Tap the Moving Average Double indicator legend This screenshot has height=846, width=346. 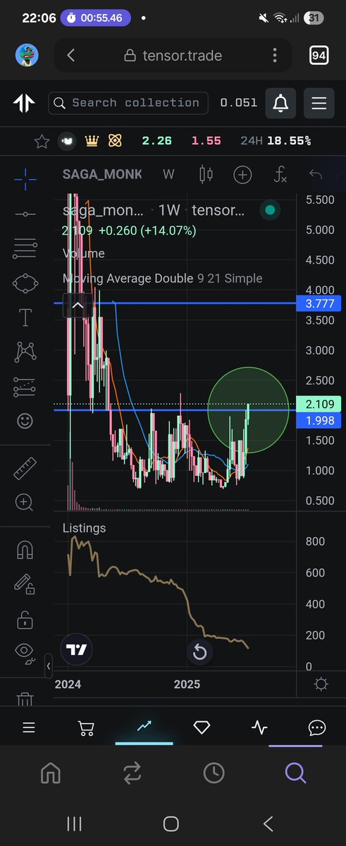coord(163,278)
